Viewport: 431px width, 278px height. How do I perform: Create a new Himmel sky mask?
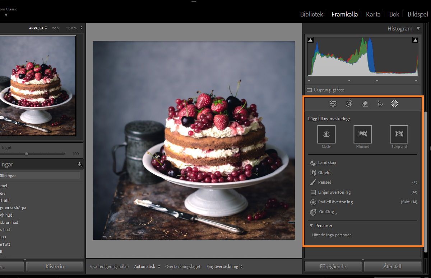[362, 135]
